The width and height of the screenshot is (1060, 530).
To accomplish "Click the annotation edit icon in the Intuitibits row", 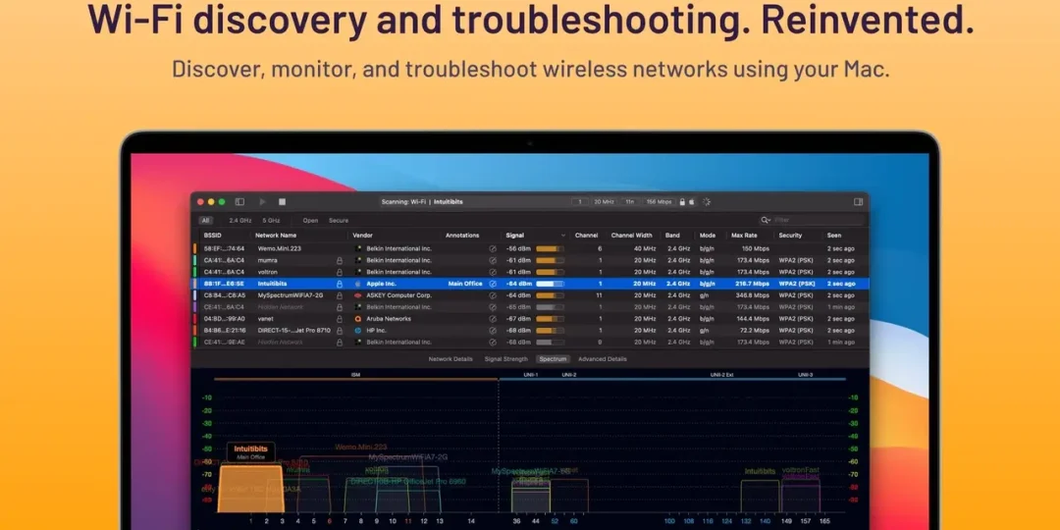I will coord(493,284).
